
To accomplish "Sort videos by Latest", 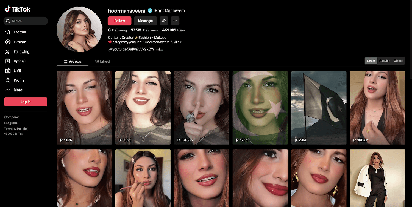I will tap(371, 61).
